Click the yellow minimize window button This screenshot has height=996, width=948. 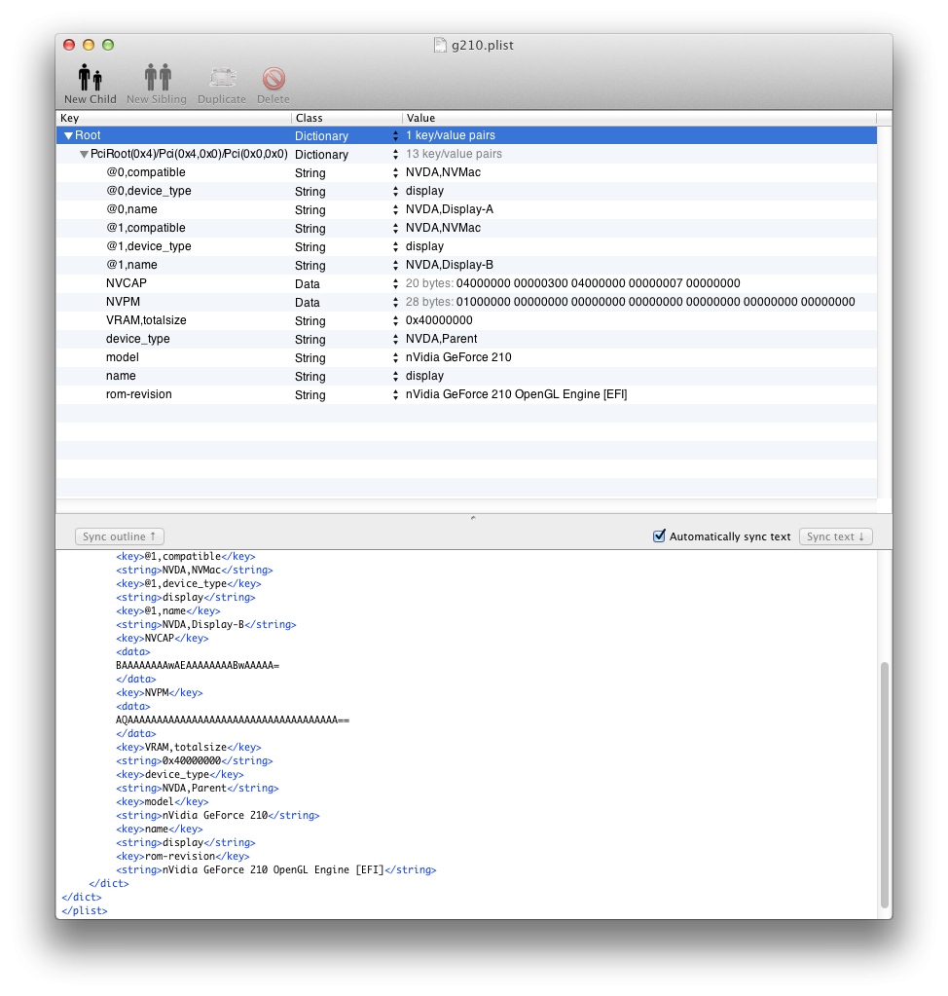pyautogui.click(x=89, y=45)
